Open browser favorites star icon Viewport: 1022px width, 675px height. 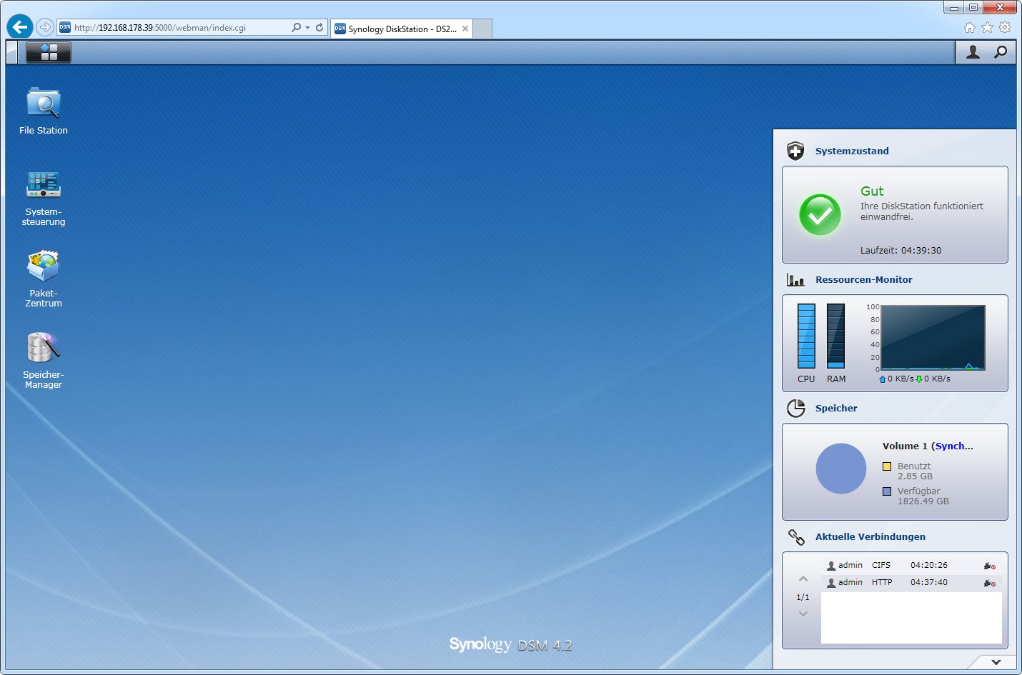coord(987,27)
